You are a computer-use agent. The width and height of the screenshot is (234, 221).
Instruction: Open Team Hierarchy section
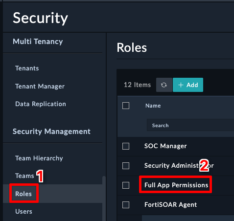[x=39, y=158]
